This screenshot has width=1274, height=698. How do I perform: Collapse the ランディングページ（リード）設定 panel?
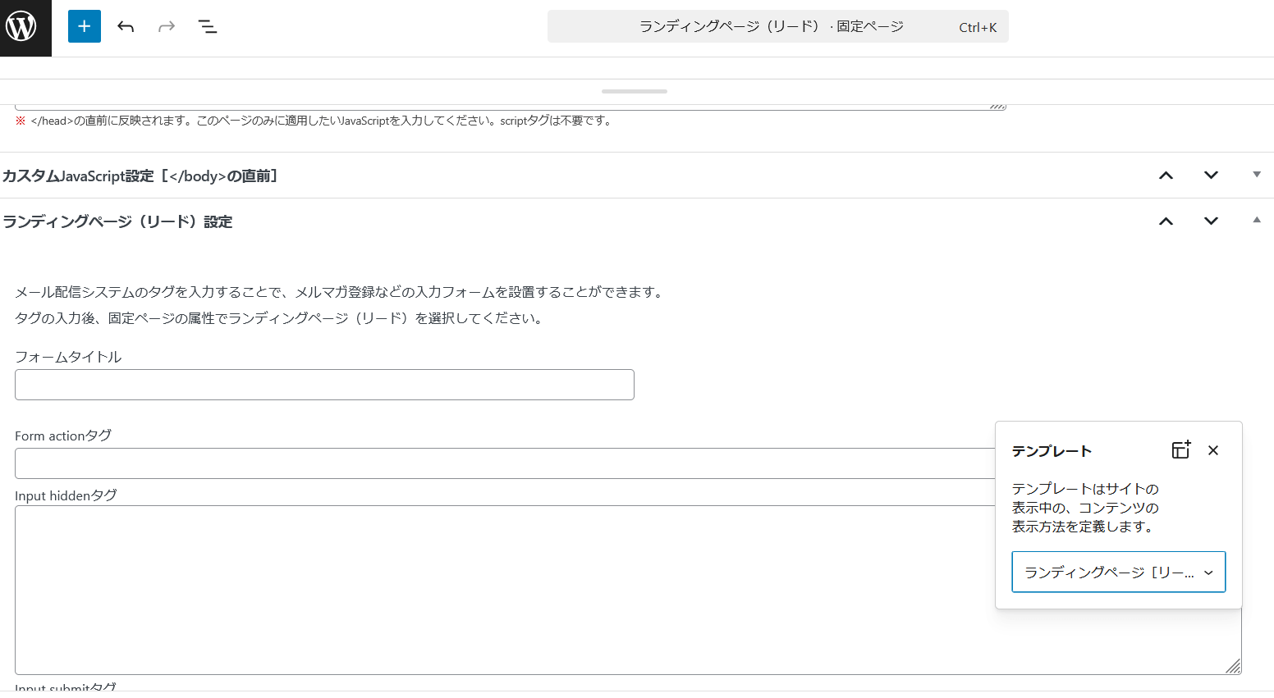coord(1257,220)
